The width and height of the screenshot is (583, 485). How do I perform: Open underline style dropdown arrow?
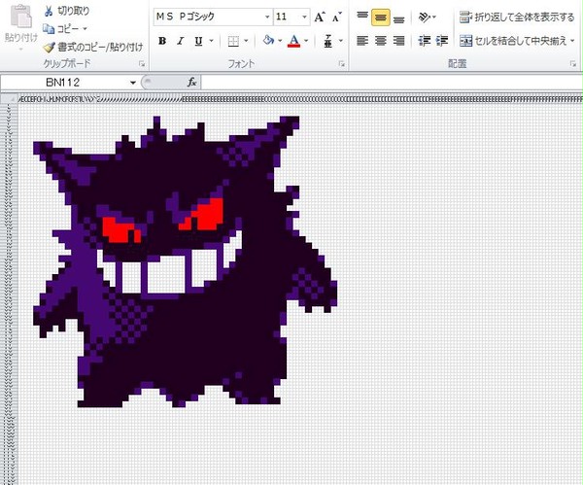[x=211, y=41]
